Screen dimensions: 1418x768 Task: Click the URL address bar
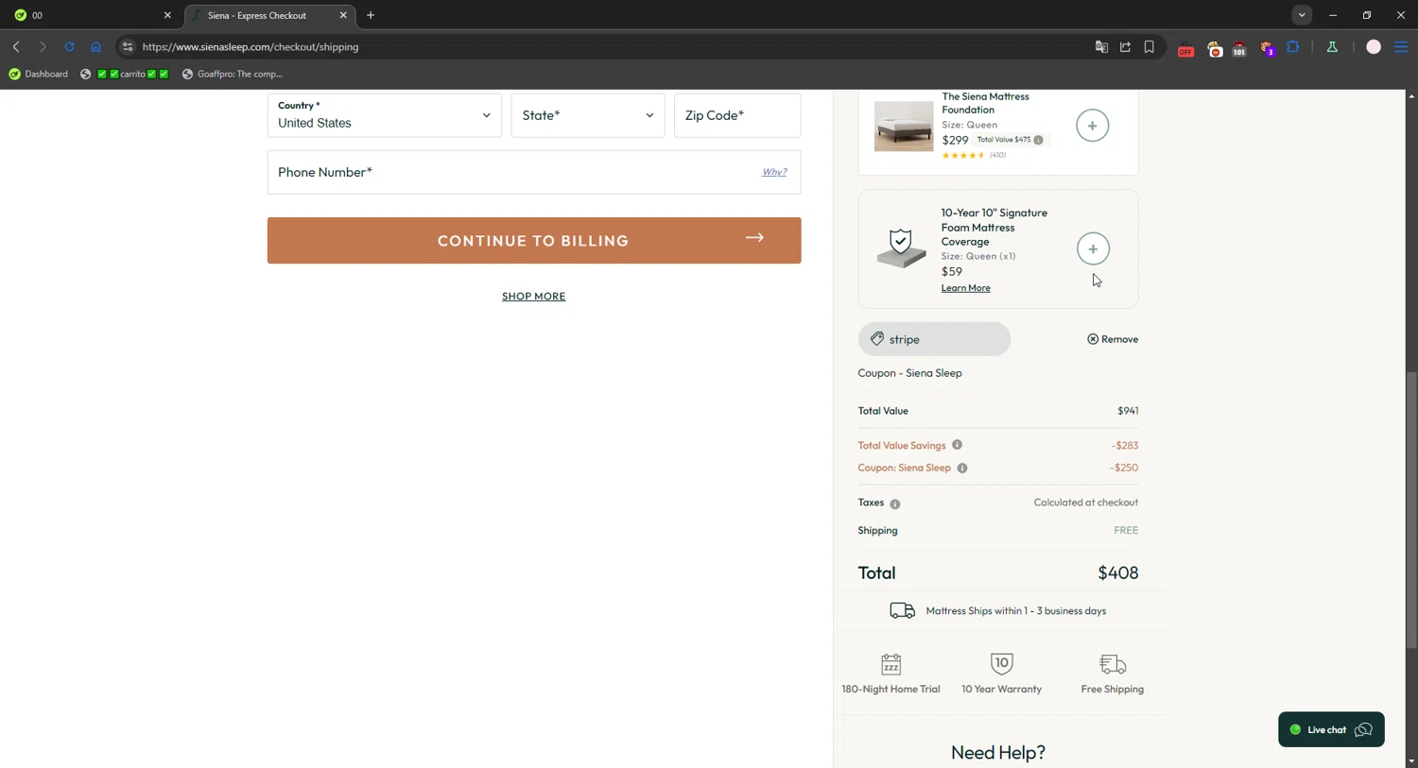tap(605, 46)
